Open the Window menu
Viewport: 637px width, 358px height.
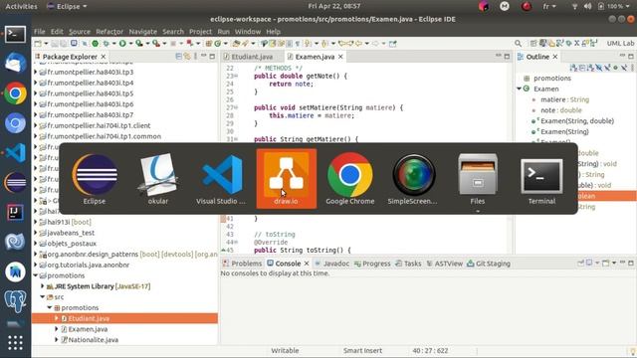point(248,31)
